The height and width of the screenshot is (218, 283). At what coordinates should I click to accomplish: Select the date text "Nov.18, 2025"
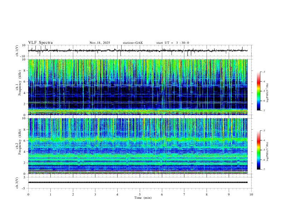point(100,43)
